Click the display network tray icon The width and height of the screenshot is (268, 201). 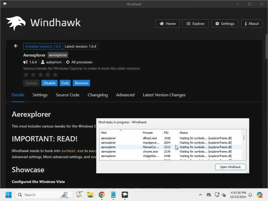point(217,195)
